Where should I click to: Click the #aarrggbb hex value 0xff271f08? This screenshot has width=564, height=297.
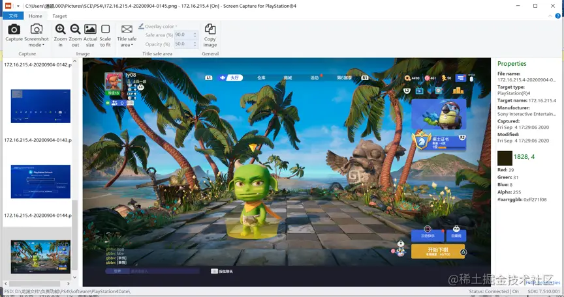point(535,199)
